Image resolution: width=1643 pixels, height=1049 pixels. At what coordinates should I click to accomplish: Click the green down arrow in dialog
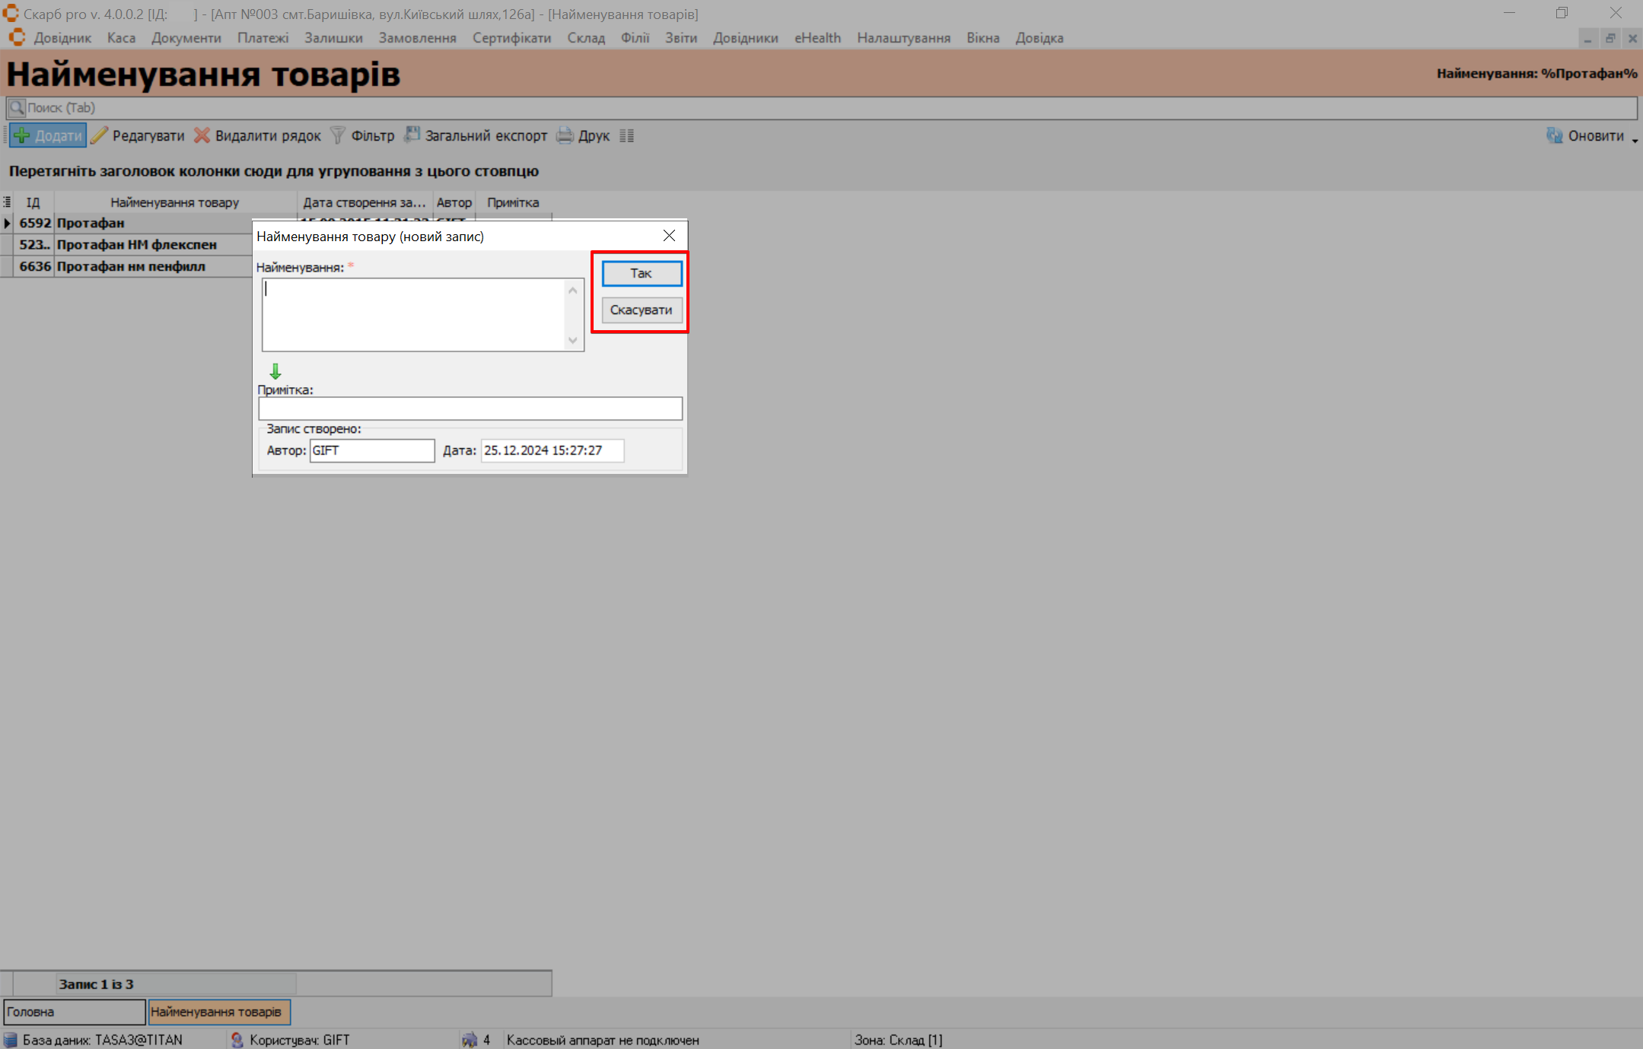pyautogui.click(x=275, y=371)
